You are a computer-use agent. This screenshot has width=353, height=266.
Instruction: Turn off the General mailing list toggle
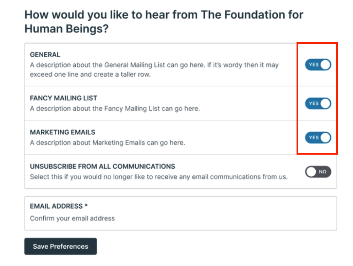(x=318, y=65)
